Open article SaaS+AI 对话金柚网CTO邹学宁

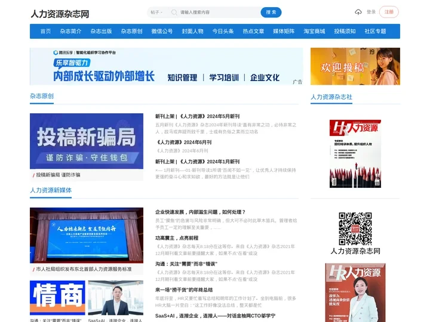(x=215, y=316)
